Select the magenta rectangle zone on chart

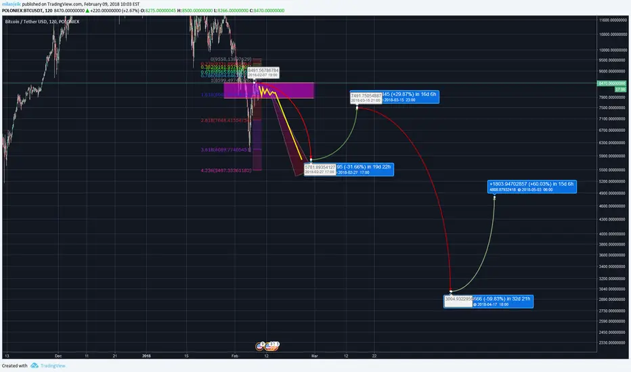269,91
